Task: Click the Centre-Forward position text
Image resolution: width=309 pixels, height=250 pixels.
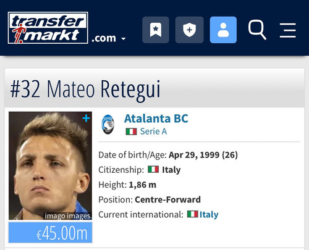Action: pyautogui.click(x=167, y=199)
